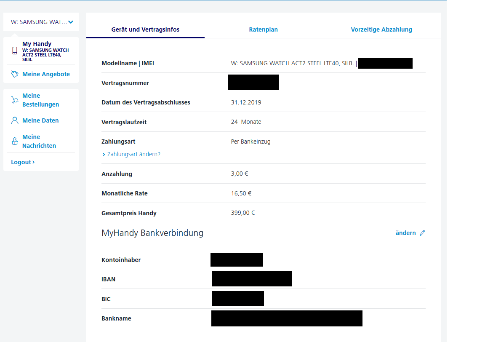Click the Modellname | IMEI label

point(128,63)
